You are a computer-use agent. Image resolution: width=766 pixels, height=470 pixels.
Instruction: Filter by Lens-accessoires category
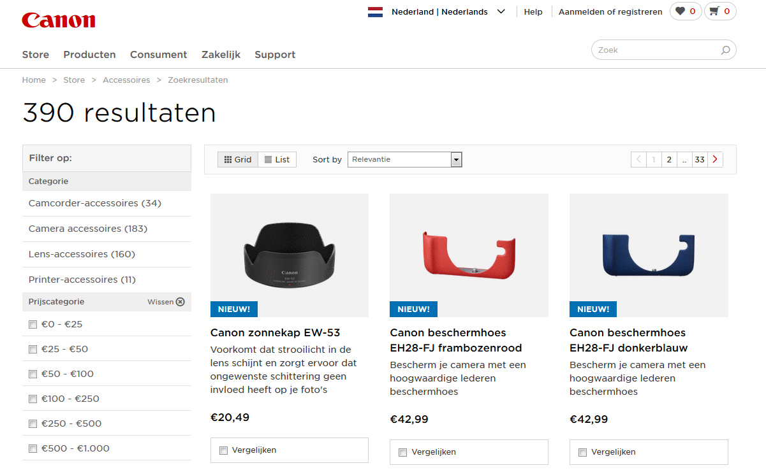tap(82, 254)
